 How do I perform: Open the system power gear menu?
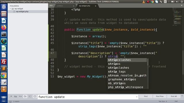pyautogui.click(x=182, y=2)
